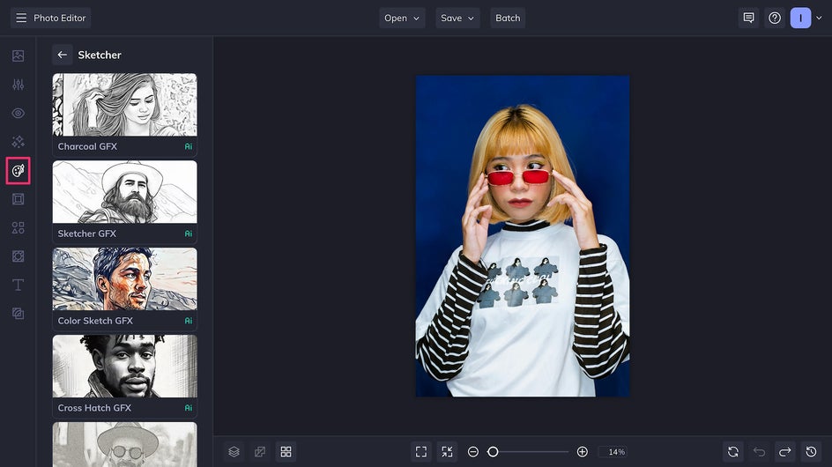Open the Touch Up eye icon
The image size is (832, 467).
point(18,113)
